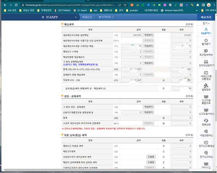Click 도움말 for 매입자 납부특례 세액
The image size is (217, 173).
[151, 162]
